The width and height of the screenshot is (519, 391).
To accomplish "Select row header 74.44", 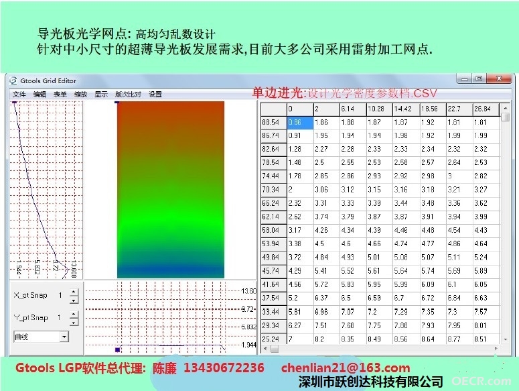I will coord(273,176).
